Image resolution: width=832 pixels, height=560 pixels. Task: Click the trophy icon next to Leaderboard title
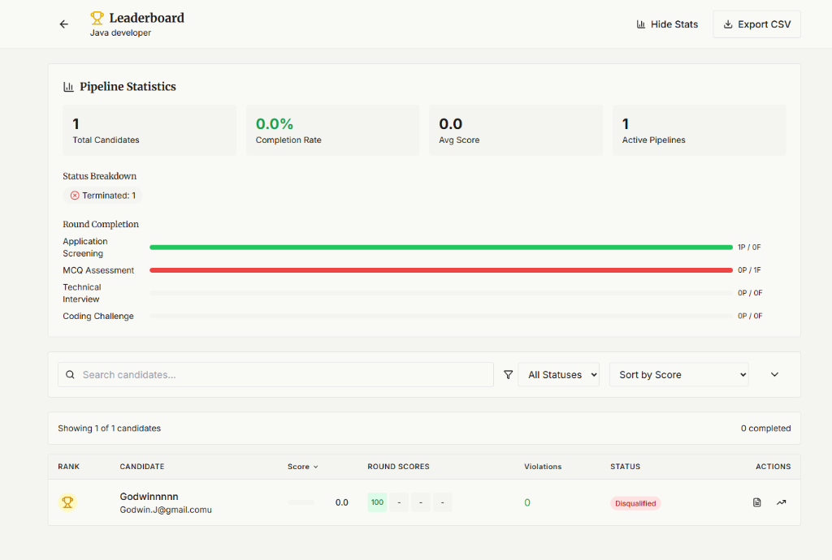(97, 16)
